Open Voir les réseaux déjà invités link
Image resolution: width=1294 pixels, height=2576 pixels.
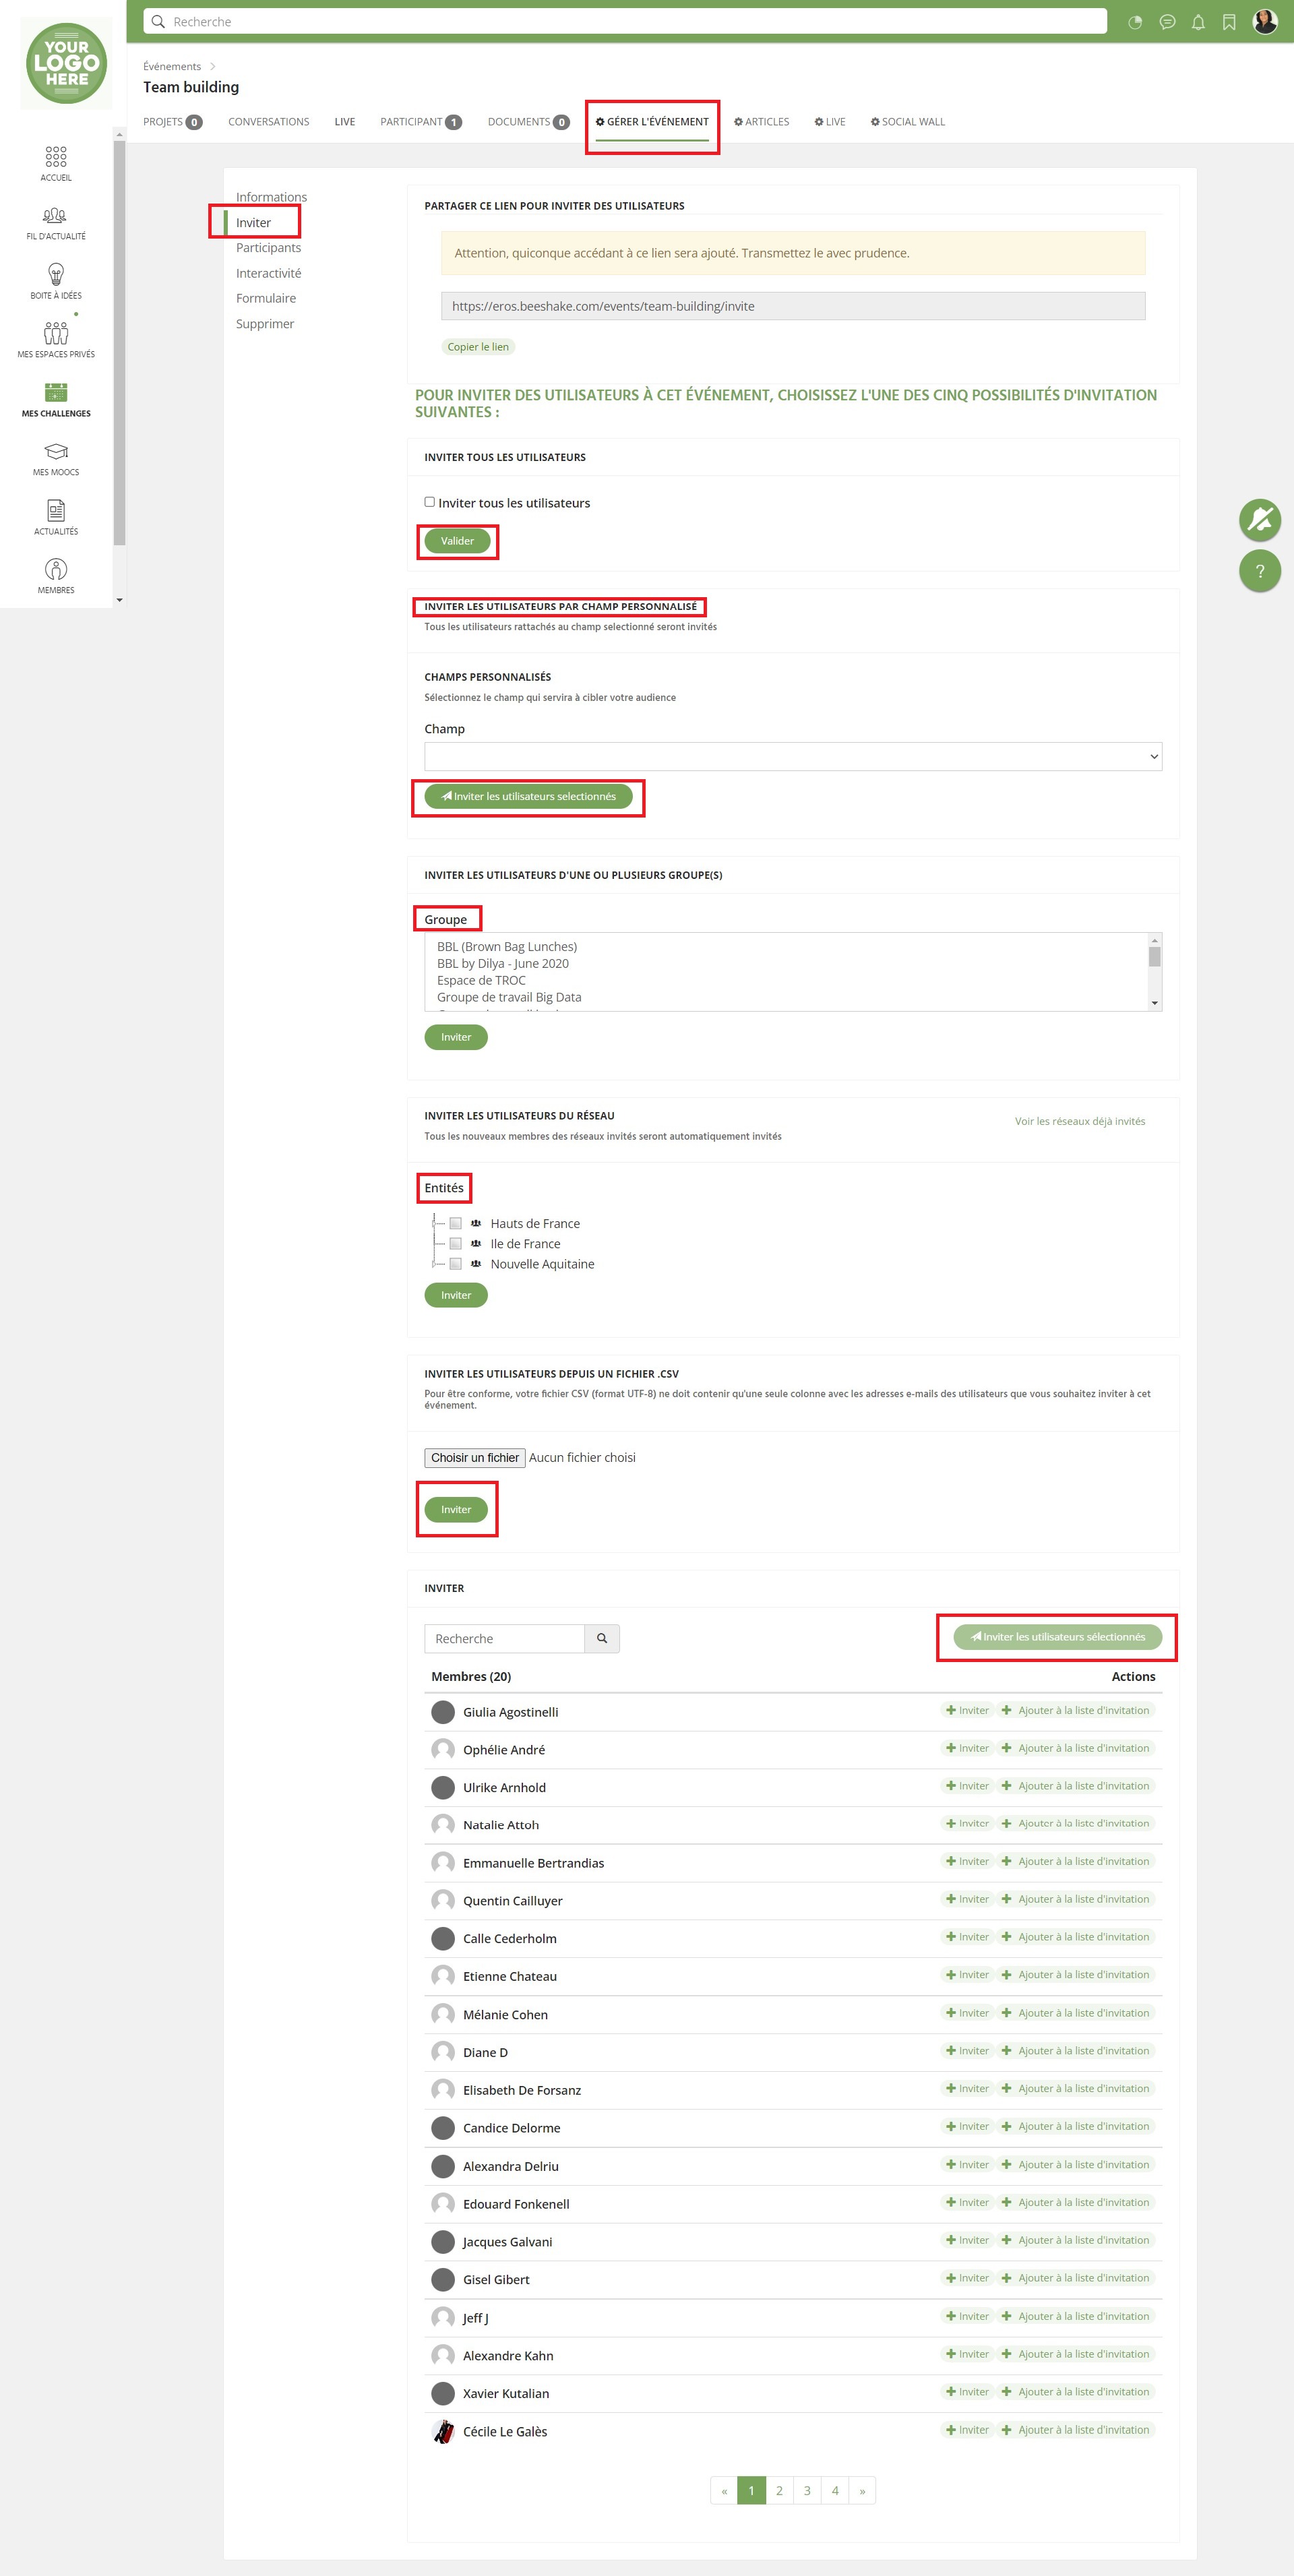pos(1079,1121)
